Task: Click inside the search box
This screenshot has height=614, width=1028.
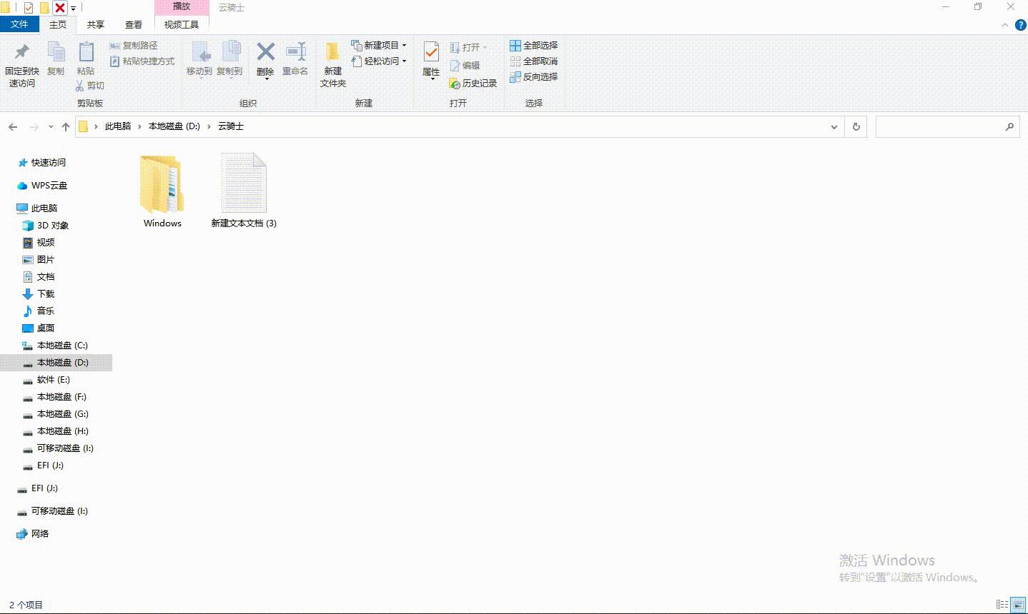Action: point(944,126)
